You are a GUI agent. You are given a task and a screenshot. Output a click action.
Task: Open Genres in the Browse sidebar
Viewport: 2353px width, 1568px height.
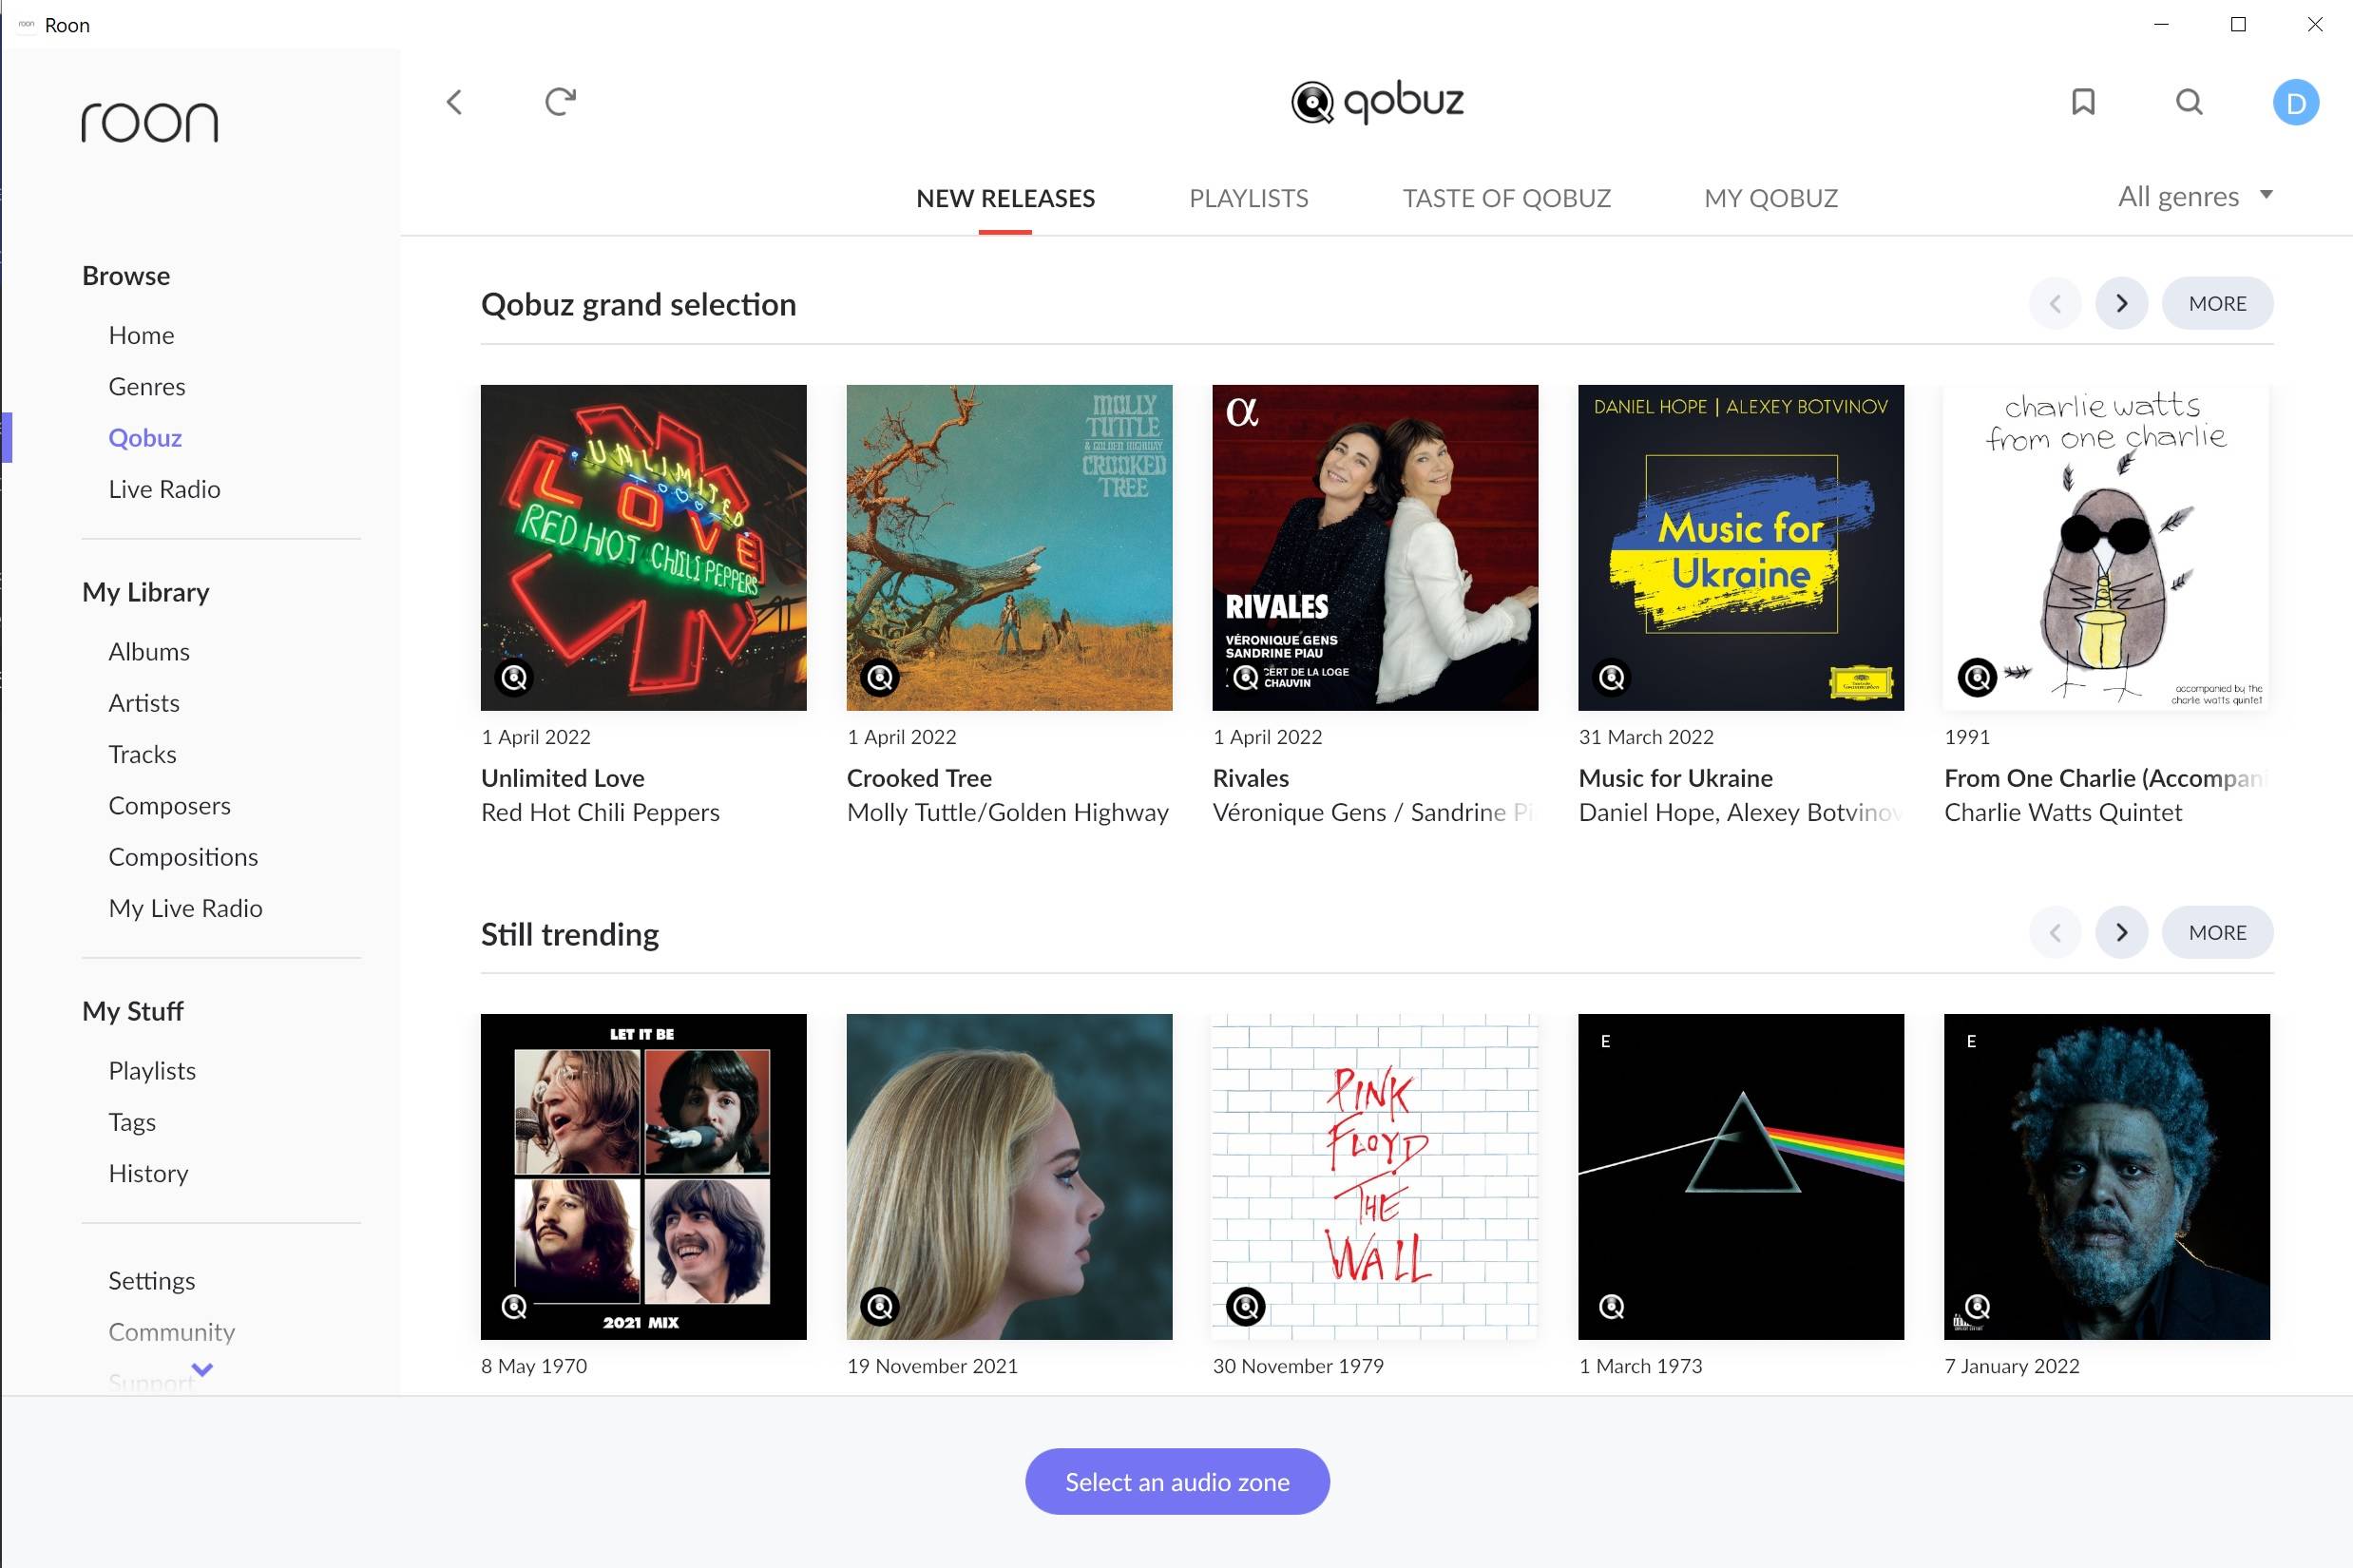(147, 386)
